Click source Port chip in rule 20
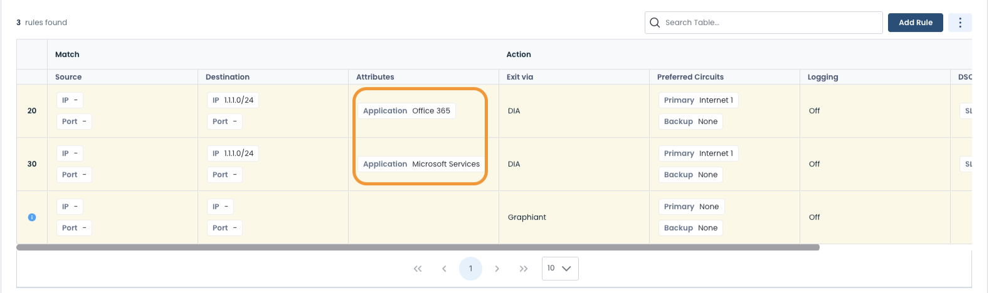Viewport: 989px width, 293px height. click(74, 121)
